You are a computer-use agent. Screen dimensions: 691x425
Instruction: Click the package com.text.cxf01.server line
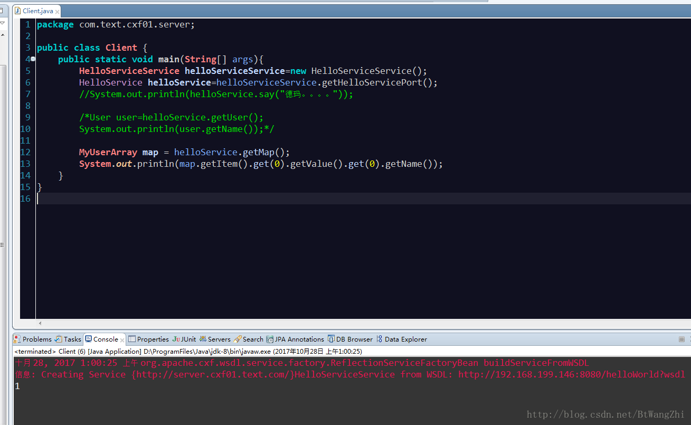click(116, 24)
